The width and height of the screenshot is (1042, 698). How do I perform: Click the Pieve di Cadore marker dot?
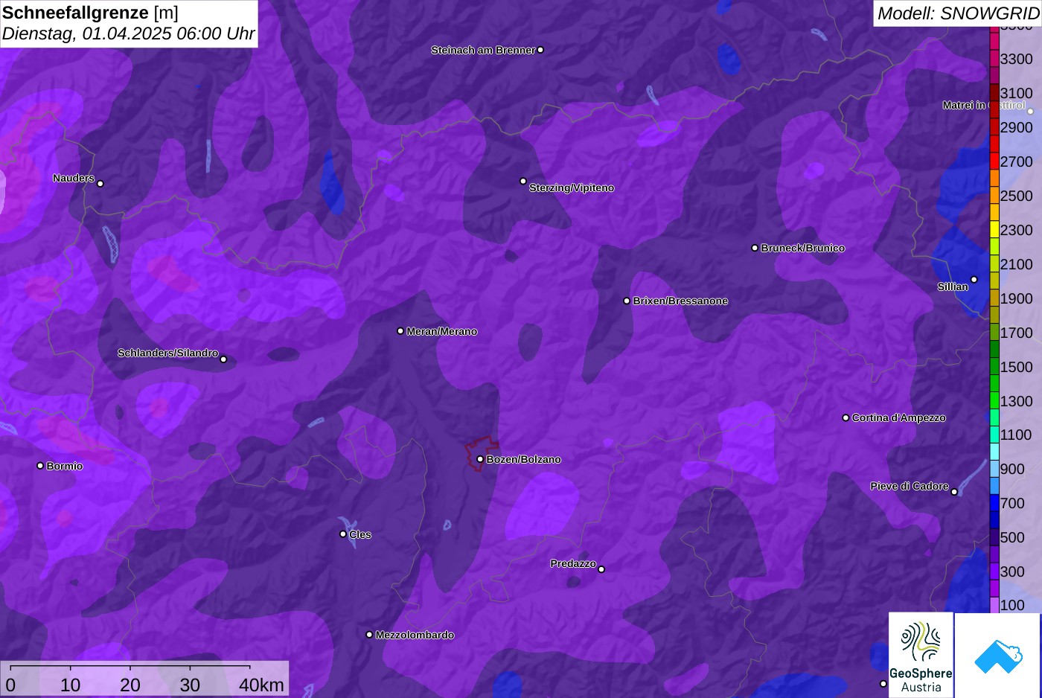pyautogui.click(x=954, y=491)
